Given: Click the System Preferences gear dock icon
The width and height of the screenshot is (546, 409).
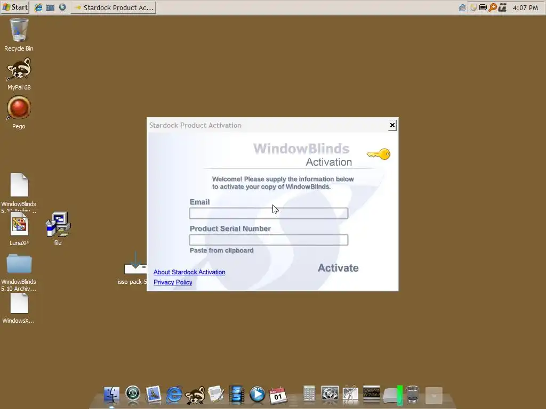Looking at the screenshot, I should pos(330,395).
